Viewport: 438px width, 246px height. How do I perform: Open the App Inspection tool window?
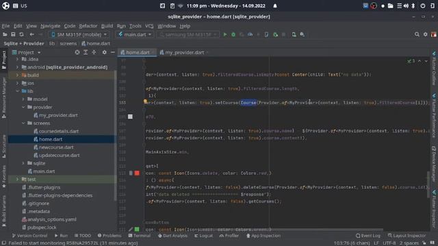coord(263,236)
